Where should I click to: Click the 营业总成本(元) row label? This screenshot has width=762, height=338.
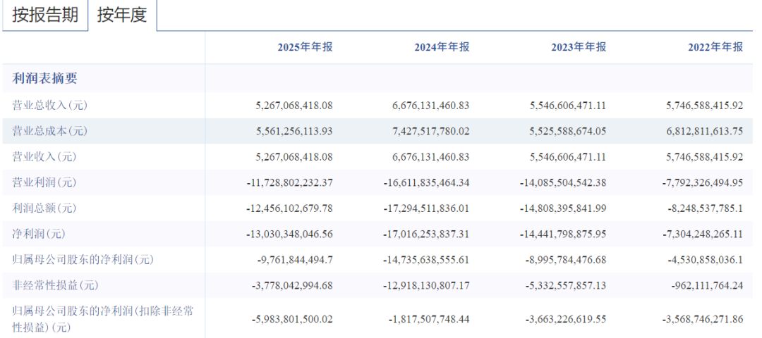50,131
